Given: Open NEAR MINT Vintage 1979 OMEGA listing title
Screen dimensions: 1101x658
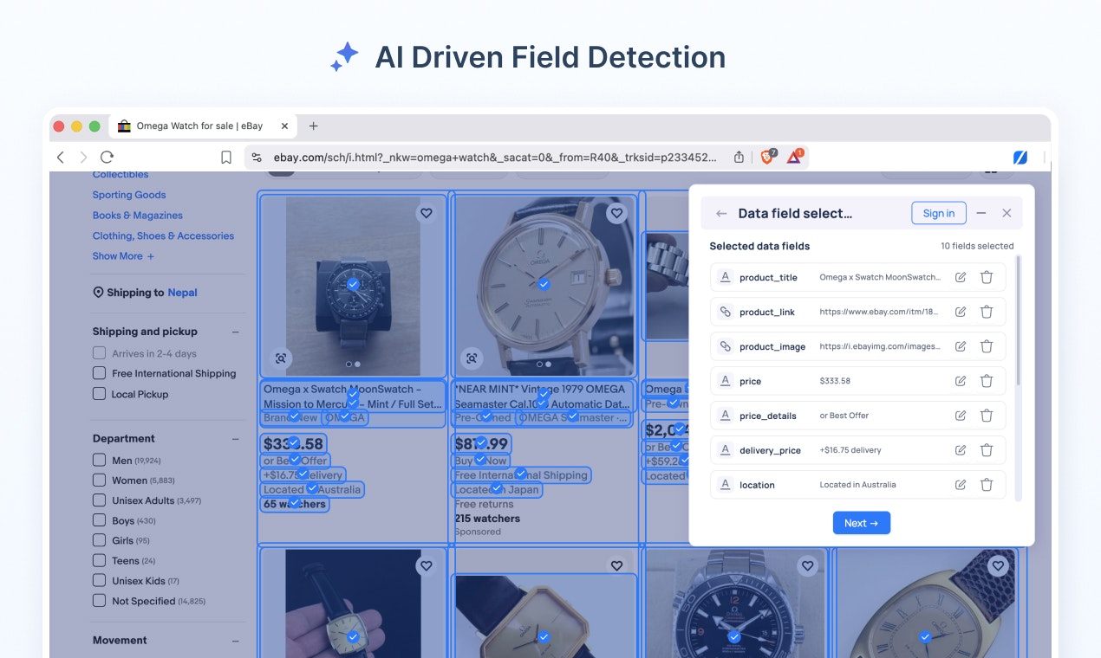Looking at the screenshot, I should click(x=543, y=397).
